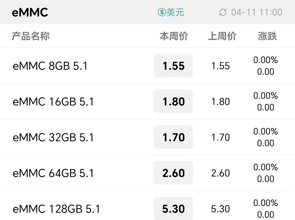Viewport: 295px width, 220px height.
Task: Tap the 2.60 current week price button
Action: (173, 173)
